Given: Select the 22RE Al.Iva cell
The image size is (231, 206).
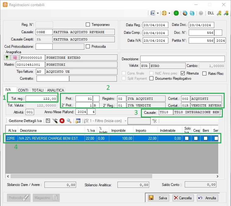Looking at the screenshot, I should click(12, 138).
